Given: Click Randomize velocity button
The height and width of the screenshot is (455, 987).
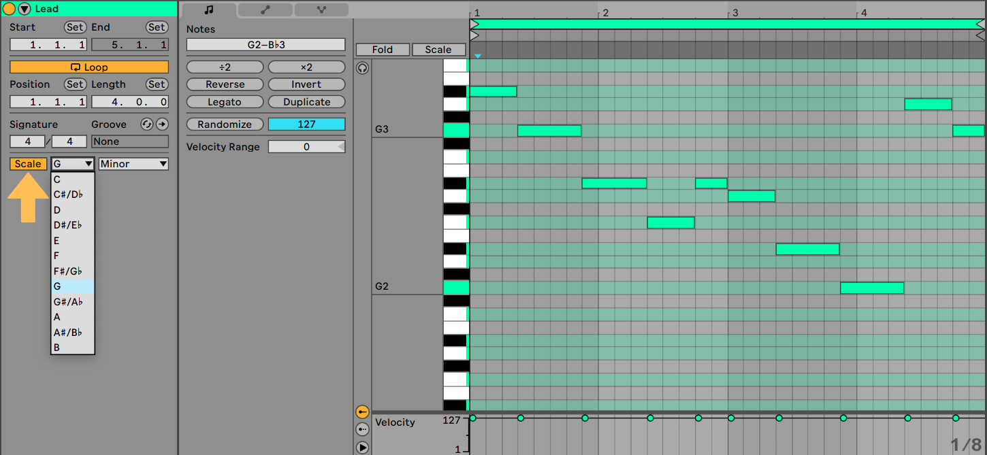Looking at the screenshot, I should [x=225, y=124].
